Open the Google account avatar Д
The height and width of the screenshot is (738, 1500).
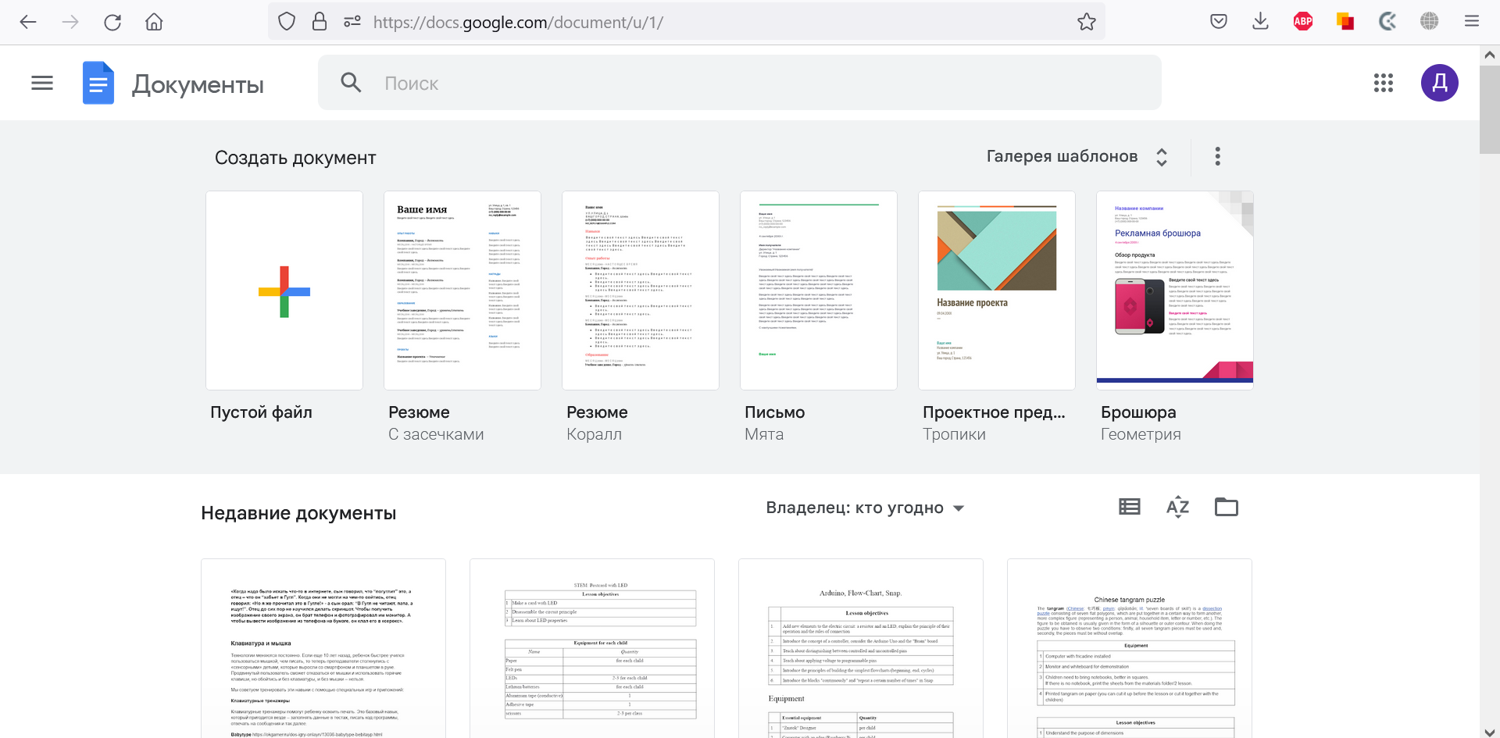click(1440, 83)
